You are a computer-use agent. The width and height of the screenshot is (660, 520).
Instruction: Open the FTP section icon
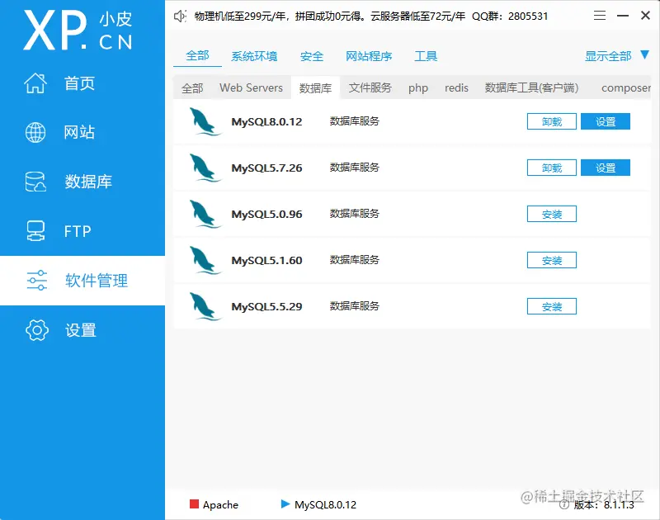(35, 231)
